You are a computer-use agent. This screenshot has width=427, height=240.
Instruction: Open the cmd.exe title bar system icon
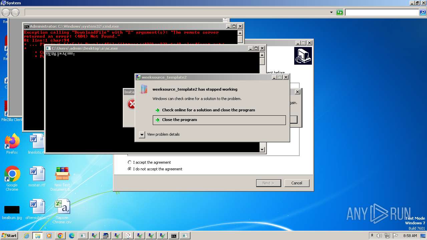[x=26, y=26]
